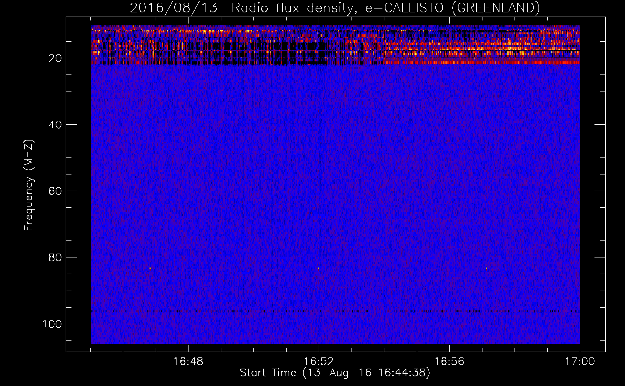Click the plot title "2016/08/13 Radio flux density, e-CALLISTO (GREENLAND)"
The image size is (625, 386).
coord(335,8)
